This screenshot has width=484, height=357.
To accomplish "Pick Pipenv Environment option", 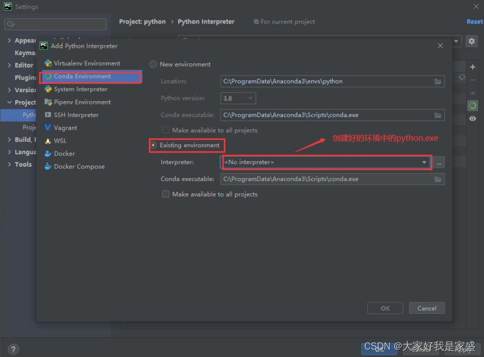I will (x=78, y=102).
